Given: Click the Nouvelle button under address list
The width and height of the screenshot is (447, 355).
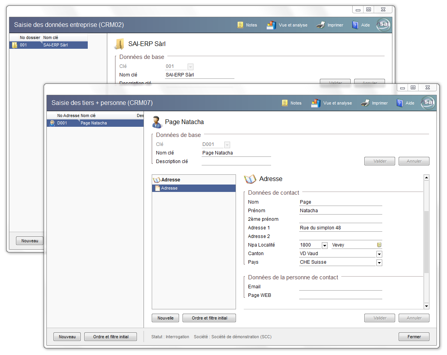Looking at the screenshot, I should click(165, 318).
